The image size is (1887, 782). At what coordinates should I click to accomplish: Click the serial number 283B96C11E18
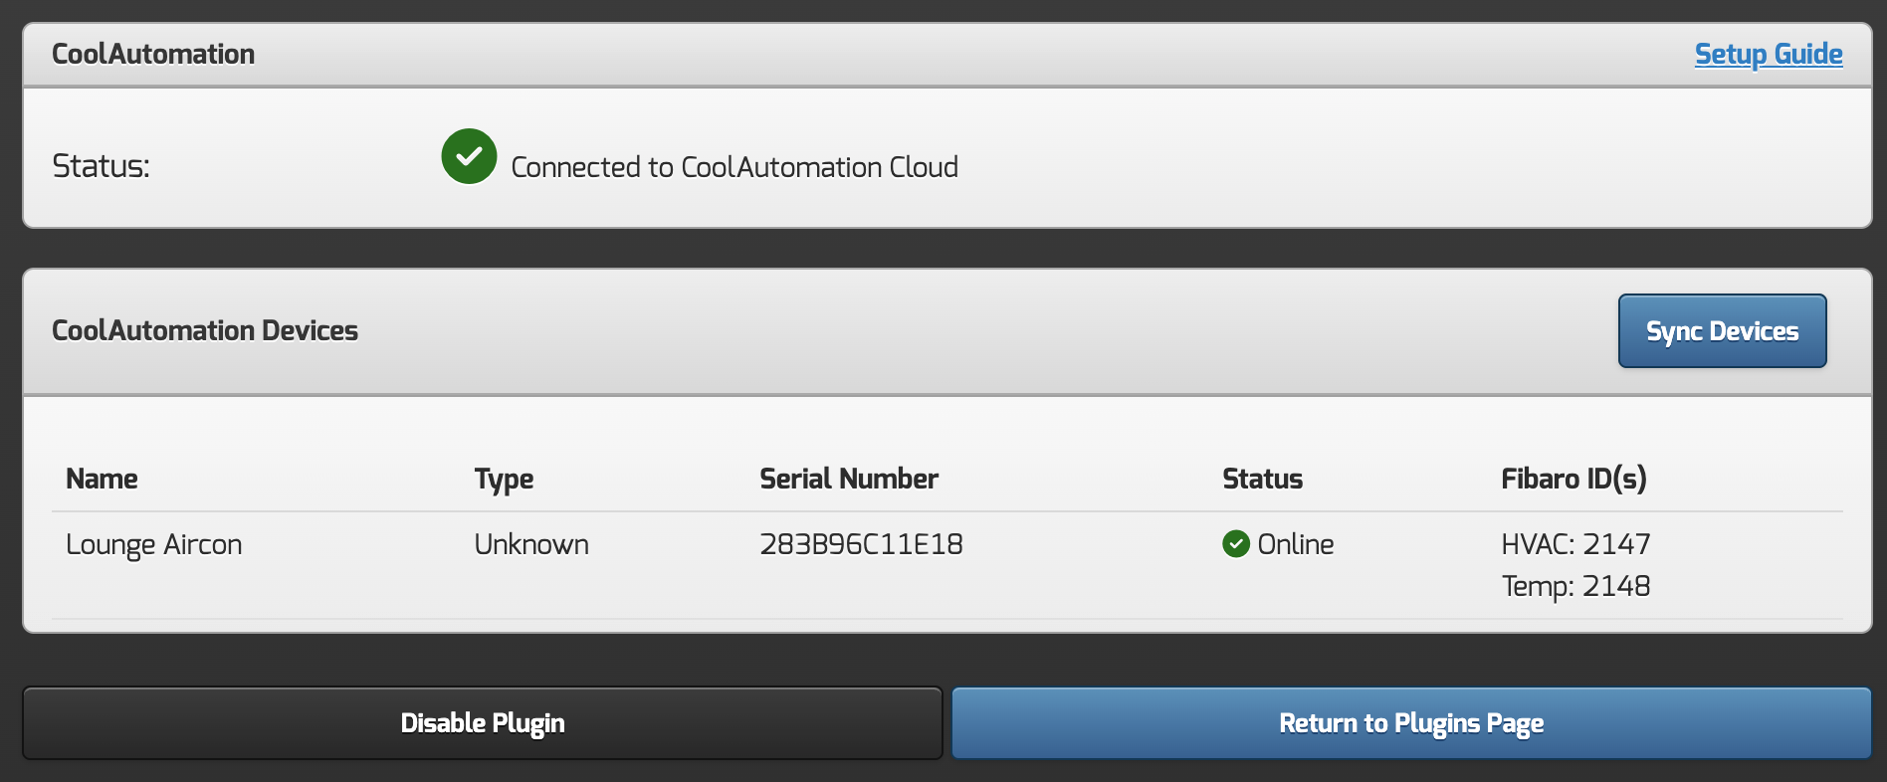tap(861, 544)
